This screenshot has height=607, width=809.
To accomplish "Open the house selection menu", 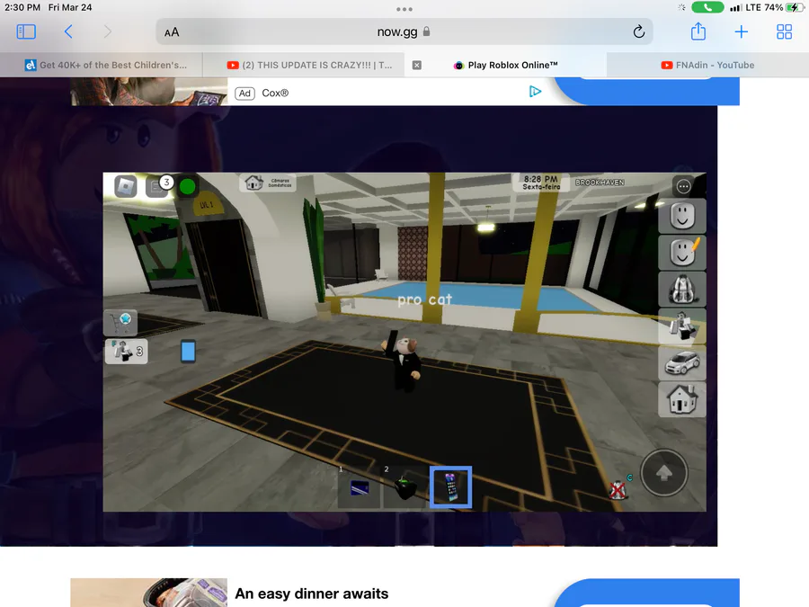I will click(682, 399).
